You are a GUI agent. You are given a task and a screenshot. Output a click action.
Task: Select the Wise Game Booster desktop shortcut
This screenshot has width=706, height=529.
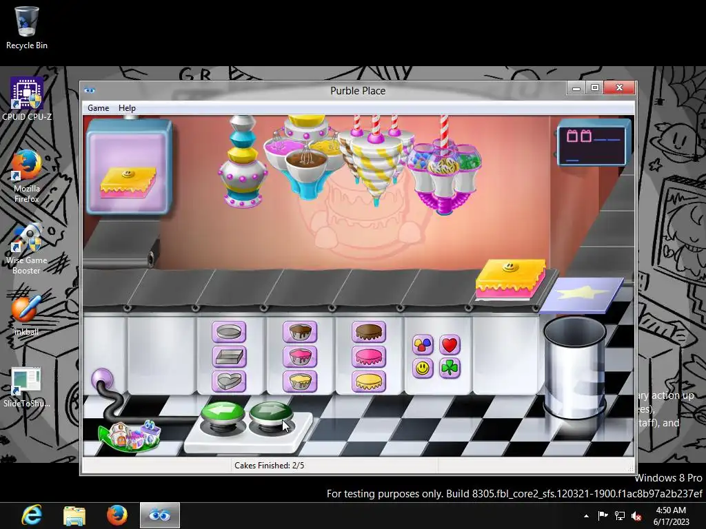click(27, 248)
